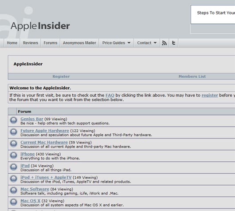Click the status icon beside Future Apple Hardware
This screenshot has height=211, width=235.
pyautogui.click(x=13, y=132)
